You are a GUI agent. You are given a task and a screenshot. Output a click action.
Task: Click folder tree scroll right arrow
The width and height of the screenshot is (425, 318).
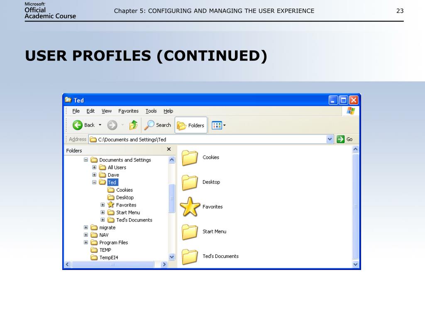pyautogui.click(x=164, y=265)
